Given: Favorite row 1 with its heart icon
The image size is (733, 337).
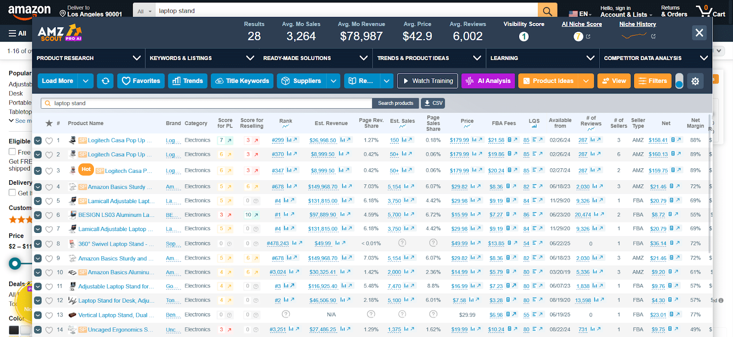Looking at the screenshot, I should click(49, 141).
